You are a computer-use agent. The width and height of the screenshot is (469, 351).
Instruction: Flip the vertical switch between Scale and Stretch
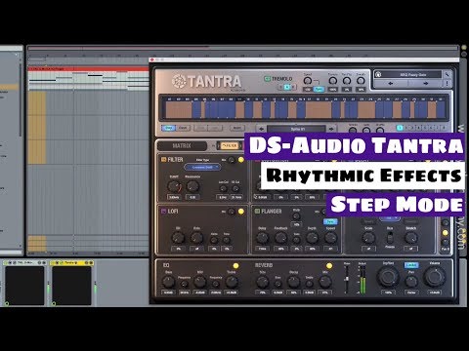coord(390,238)
